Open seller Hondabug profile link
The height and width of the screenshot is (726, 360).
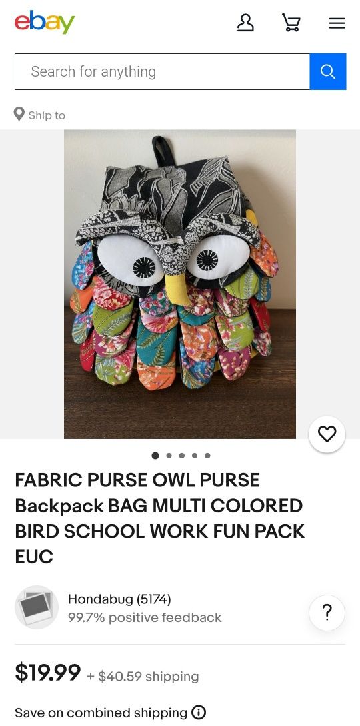tap(119, 599)
